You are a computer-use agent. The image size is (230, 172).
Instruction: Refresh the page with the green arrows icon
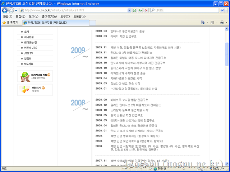(140, 10)
